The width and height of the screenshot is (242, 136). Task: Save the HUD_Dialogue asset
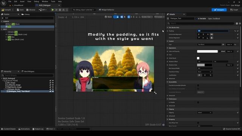20,10
